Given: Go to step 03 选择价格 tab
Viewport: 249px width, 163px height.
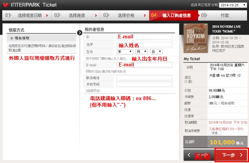Looking at the screenshot, I should [x=124, y=15].
